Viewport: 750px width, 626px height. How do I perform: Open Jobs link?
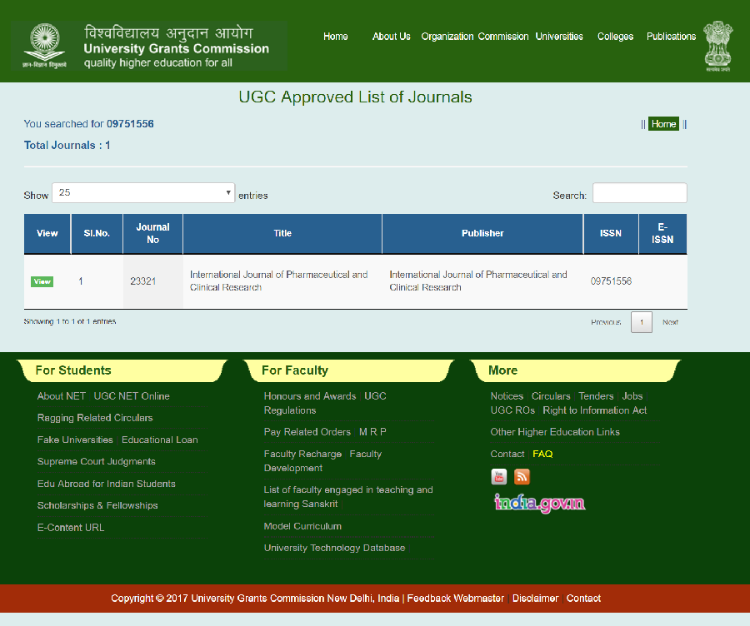pyautogui.click(x=632, y=396)
